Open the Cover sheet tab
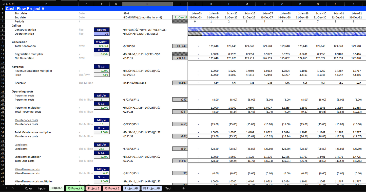This screenshot has height=192, width=366. (x=29, y=188)
